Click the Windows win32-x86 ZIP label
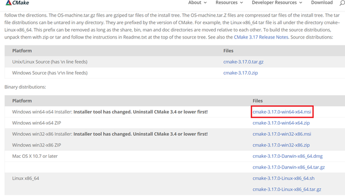The width and height of the screenshot is (345, 196). coord(37,145)
